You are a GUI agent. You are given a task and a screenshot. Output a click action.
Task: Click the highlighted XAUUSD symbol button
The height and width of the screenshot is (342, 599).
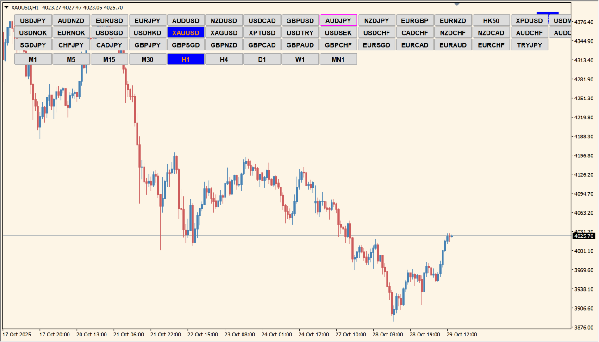coord(186,33)
